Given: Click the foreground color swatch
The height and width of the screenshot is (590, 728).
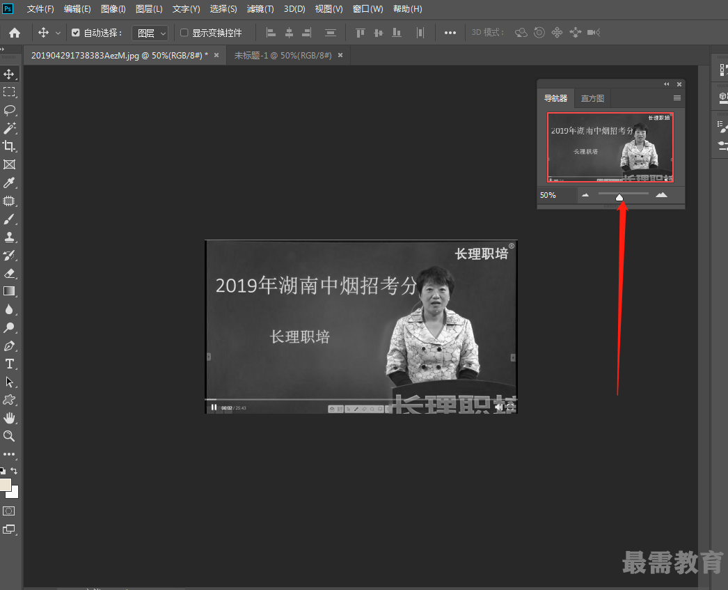Looking at the screenshot, I should pyautogui.click(x=5, y=484).
